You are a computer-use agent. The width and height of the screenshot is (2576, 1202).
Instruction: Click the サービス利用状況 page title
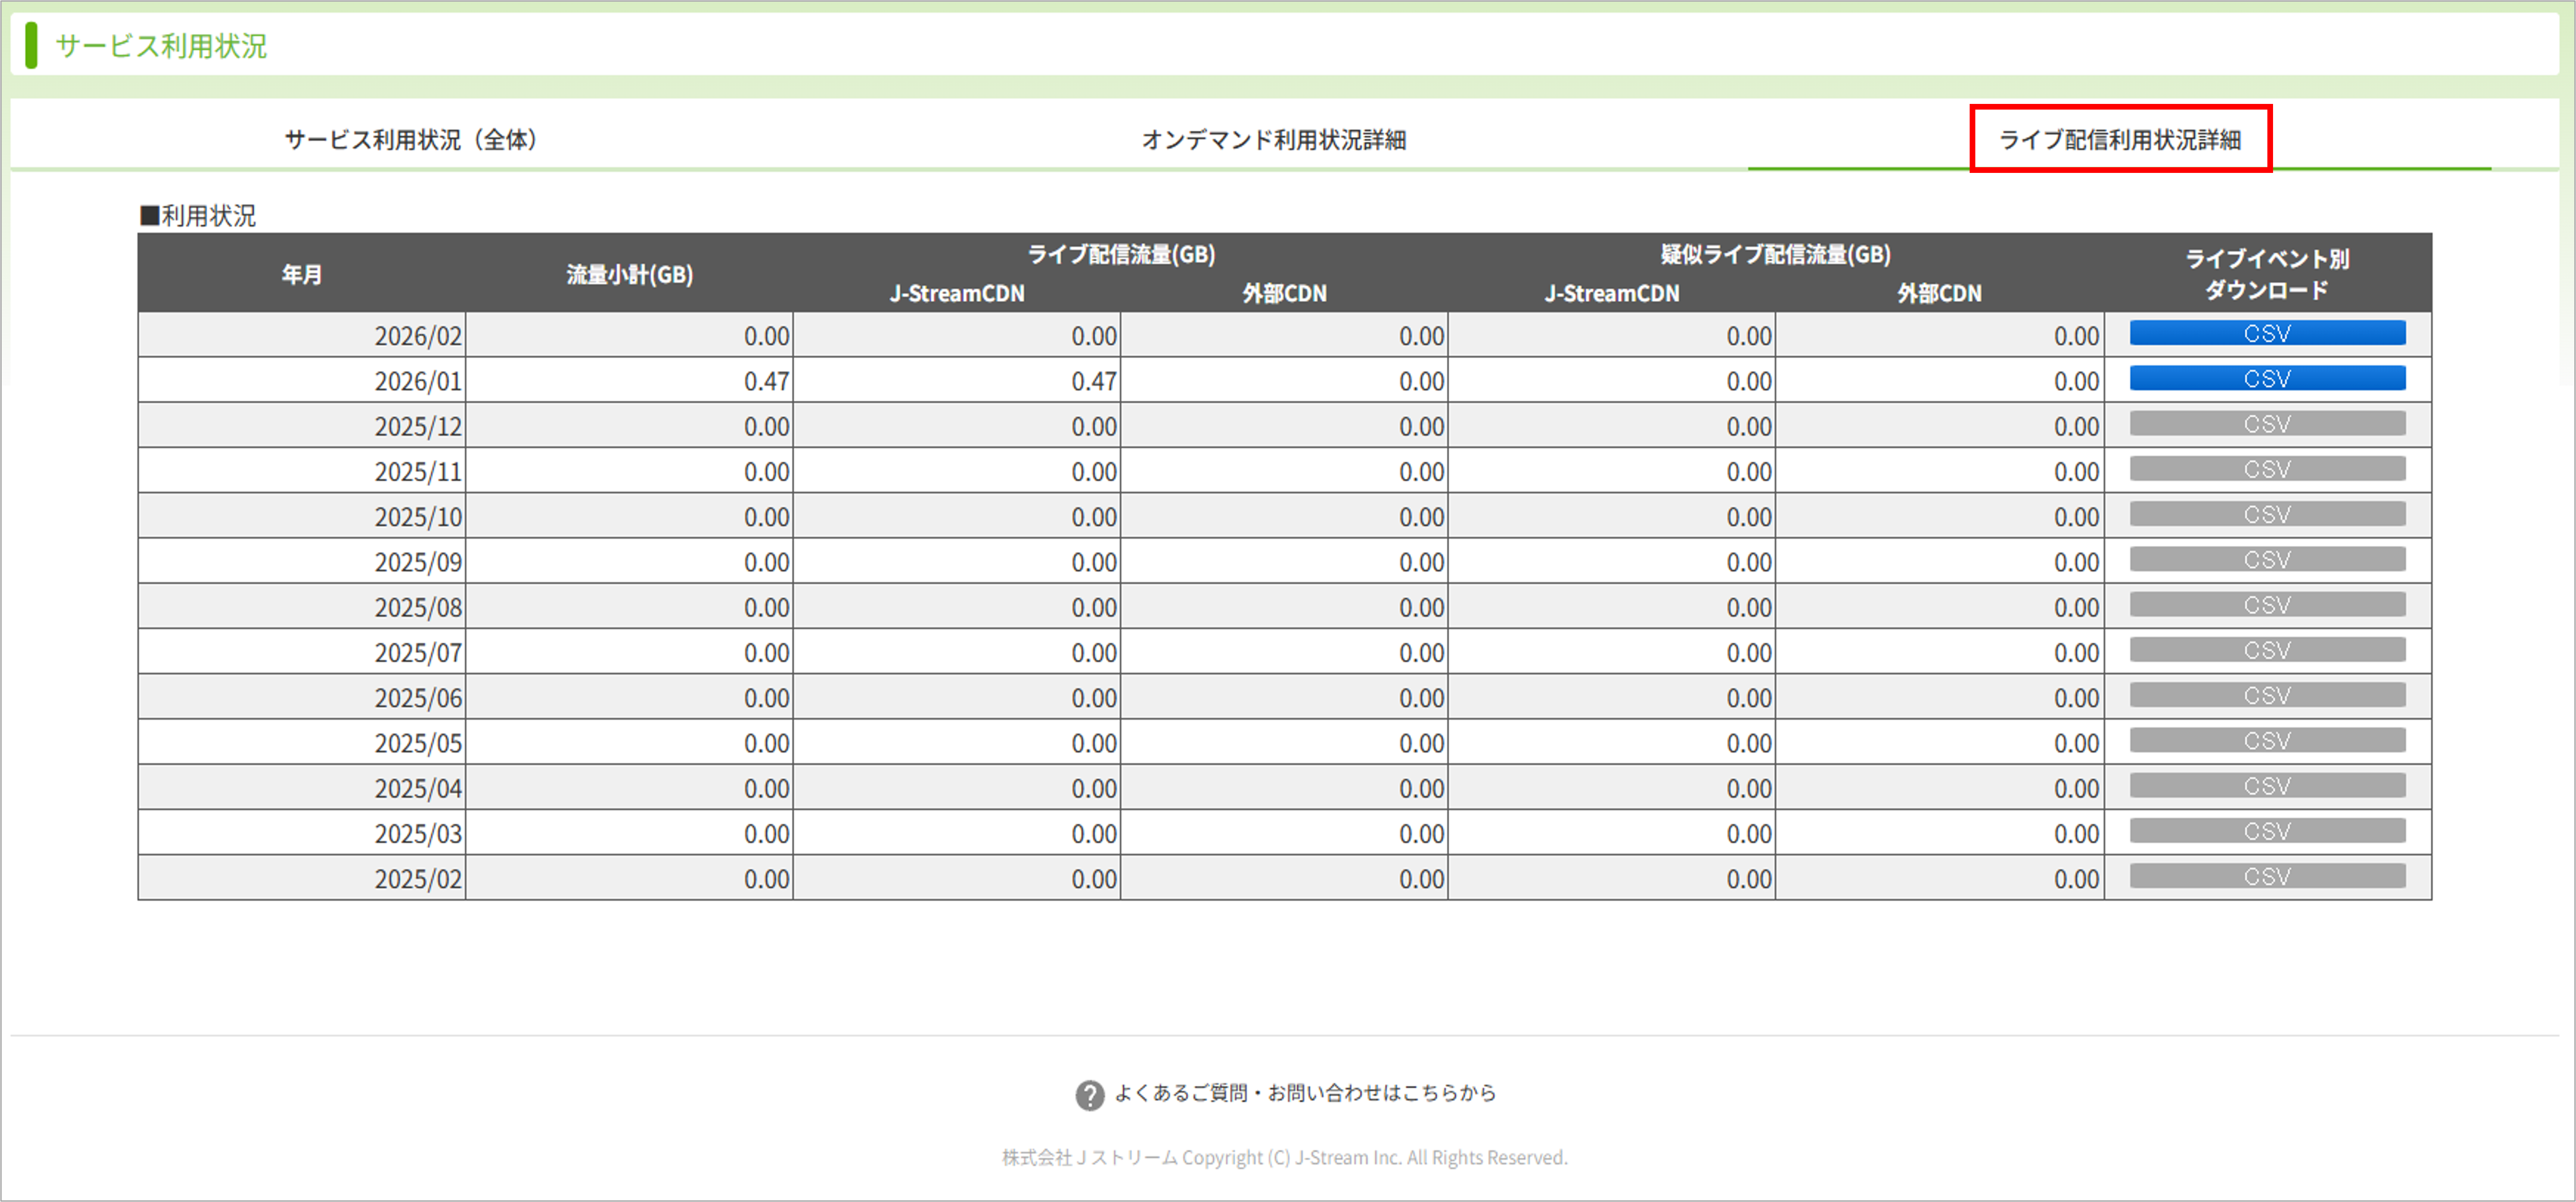[161, 46]
